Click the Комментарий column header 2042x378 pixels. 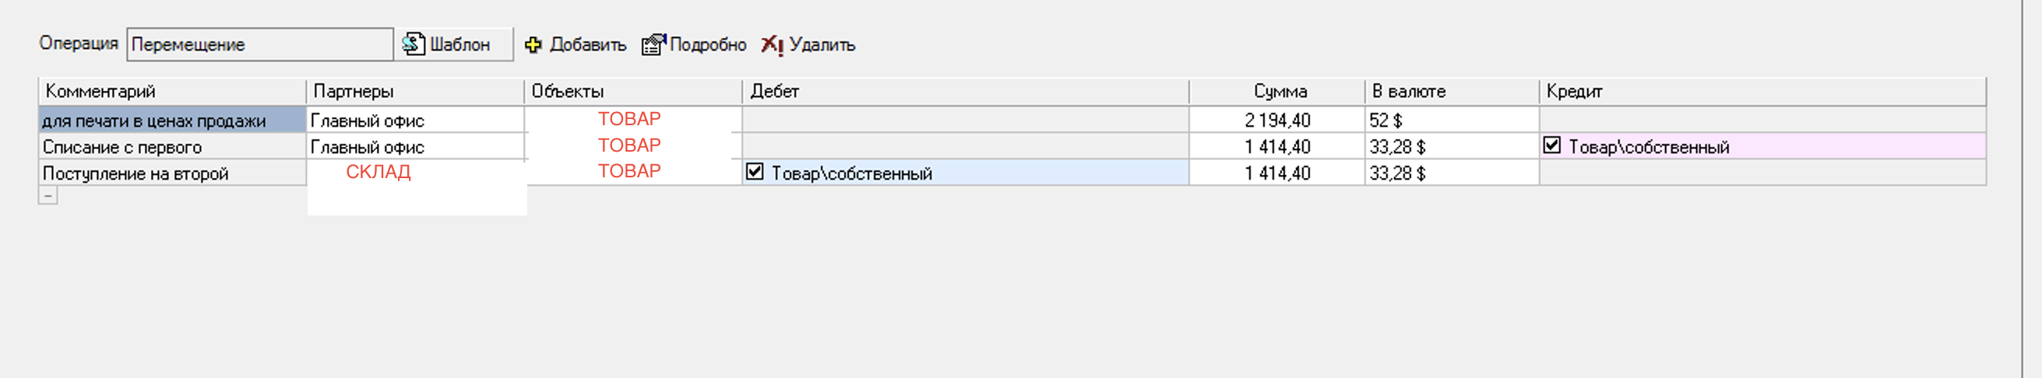pyautogui.click(x=172, y=91)
